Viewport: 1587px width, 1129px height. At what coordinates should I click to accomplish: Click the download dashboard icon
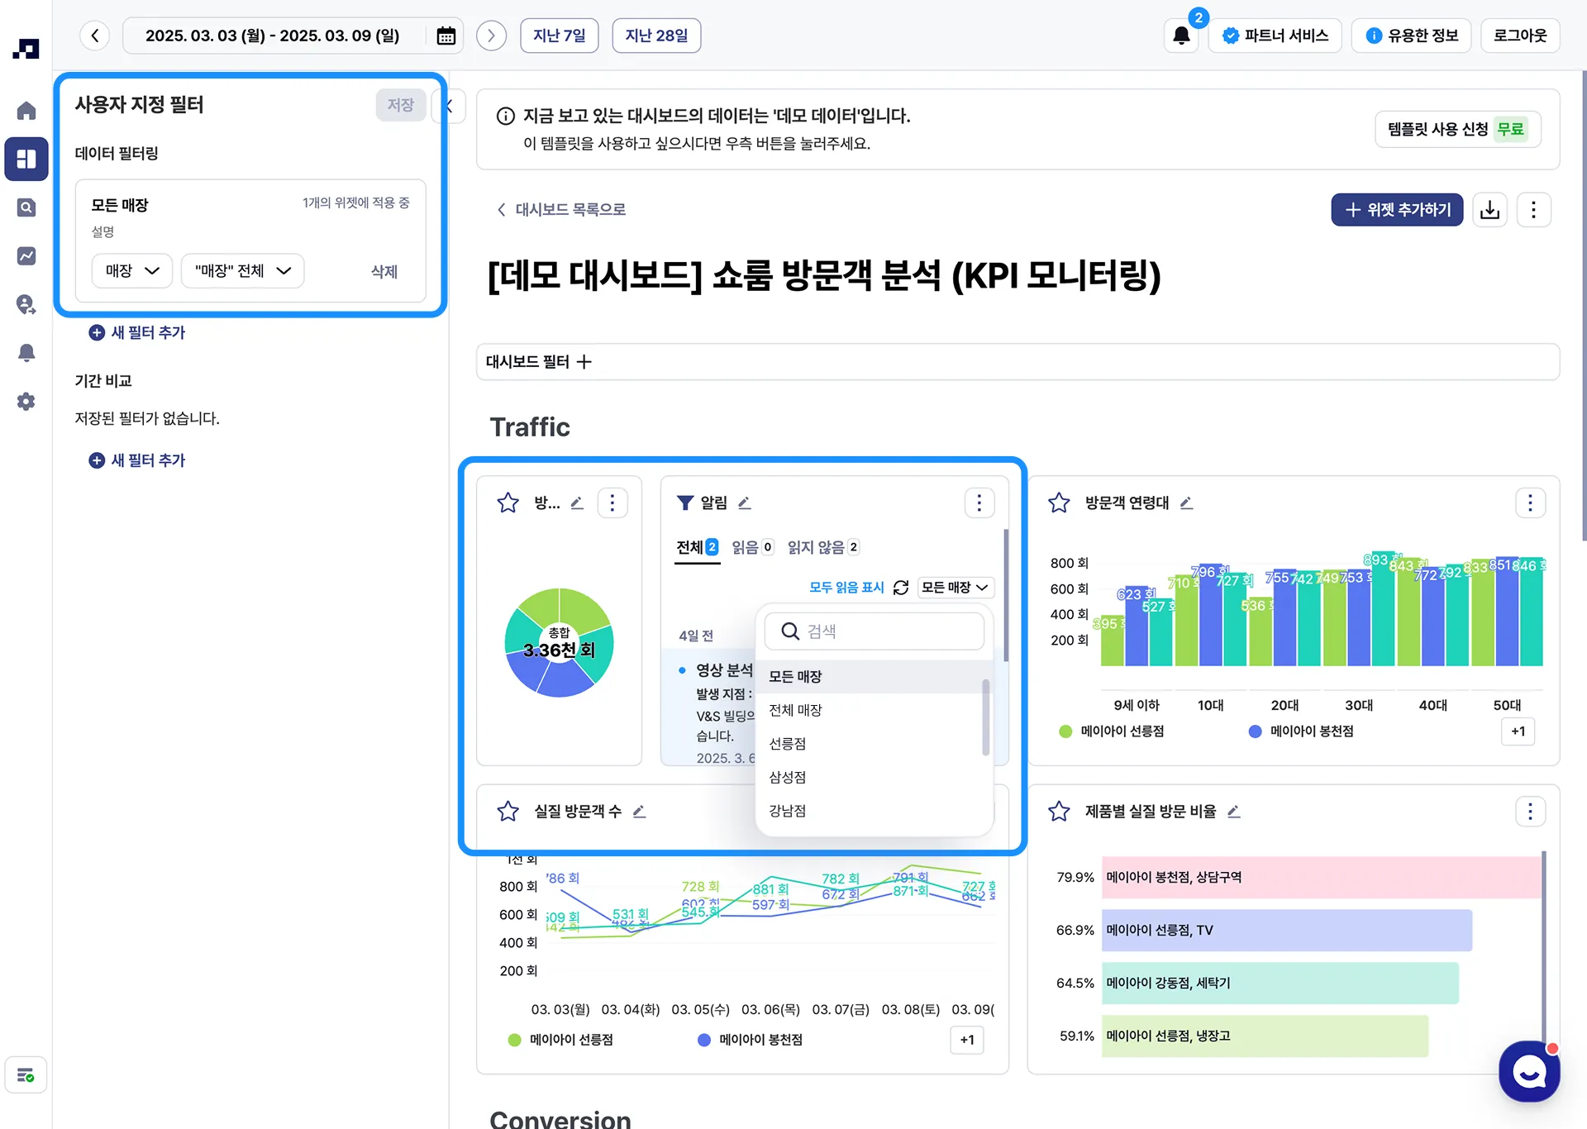click(1489, 210)
